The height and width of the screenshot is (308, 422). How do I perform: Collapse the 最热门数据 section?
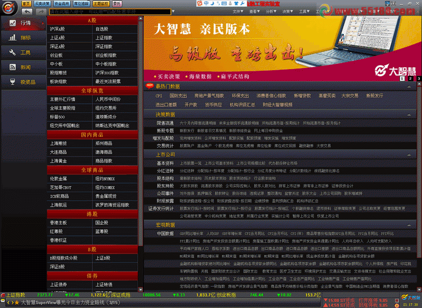click(409, 87)
